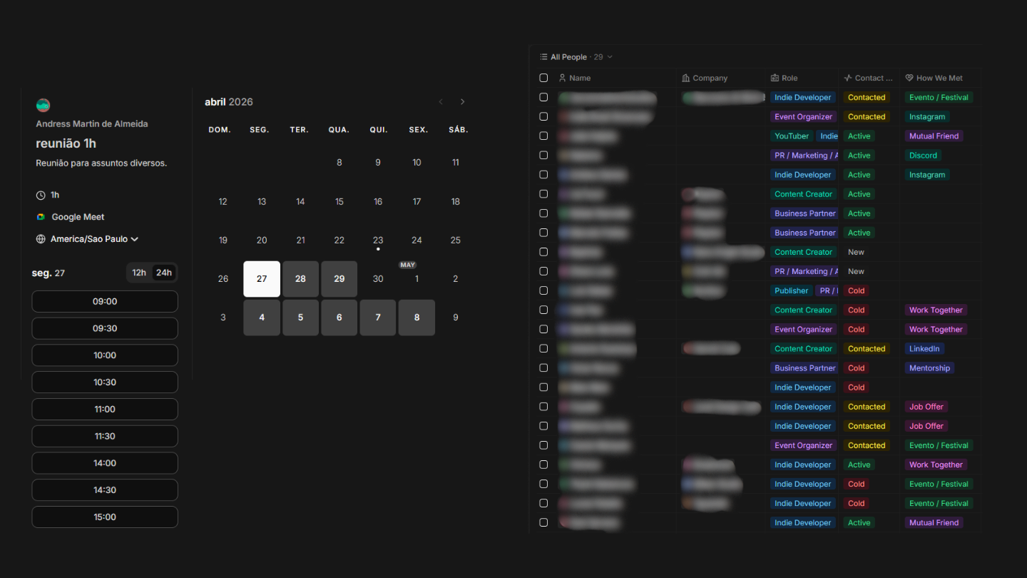1027x578 pixels.
Task: Switch time format to 12h
Action: pos(139,273)
